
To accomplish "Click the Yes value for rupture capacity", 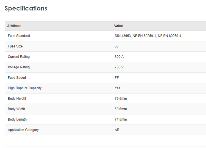I will click(x=117, y=88).
